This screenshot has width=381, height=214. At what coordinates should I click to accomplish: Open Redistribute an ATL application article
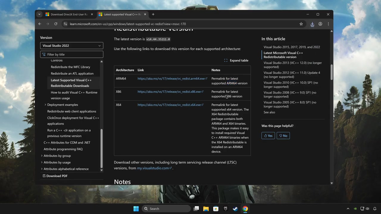point(72,73)
